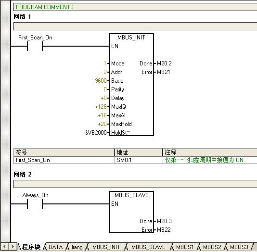Viewport: 257px width, 252px height.
Task: Click the network 1 comment box
Action: point(135,26)
